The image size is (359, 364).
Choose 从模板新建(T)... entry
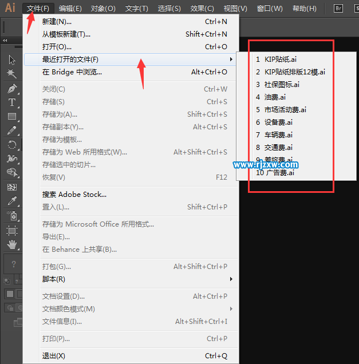[131, 34]
